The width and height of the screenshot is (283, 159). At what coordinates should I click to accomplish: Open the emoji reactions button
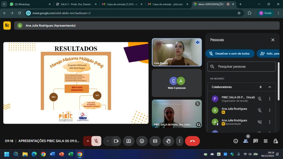[x=142, y=141]
